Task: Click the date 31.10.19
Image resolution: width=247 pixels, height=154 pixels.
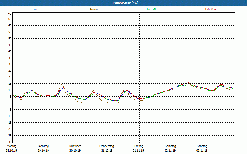Action: click(107, 151)
